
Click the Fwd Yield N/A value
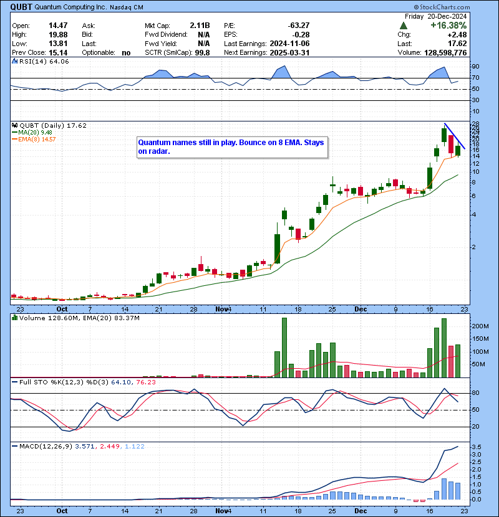coord(204,44)
